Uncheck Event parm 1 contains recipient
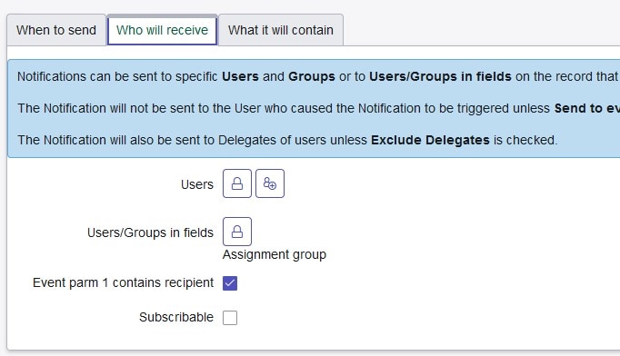 (x=230, y=283)
